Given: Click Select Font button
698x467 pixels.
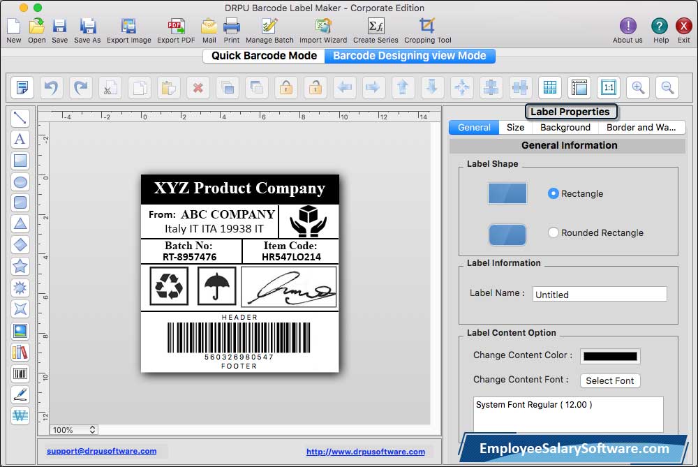Looking at the screenshot, I should pyautogui.click(x=610, y=380).
